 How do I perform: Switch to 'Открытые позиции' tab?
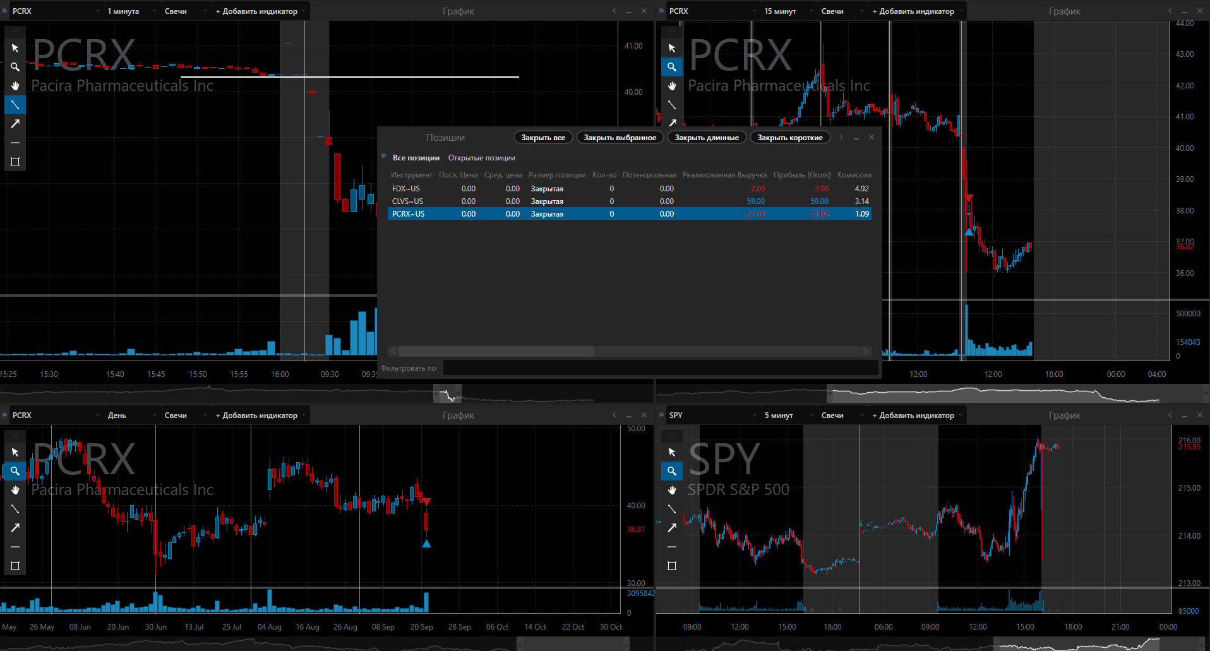[482, 158]
